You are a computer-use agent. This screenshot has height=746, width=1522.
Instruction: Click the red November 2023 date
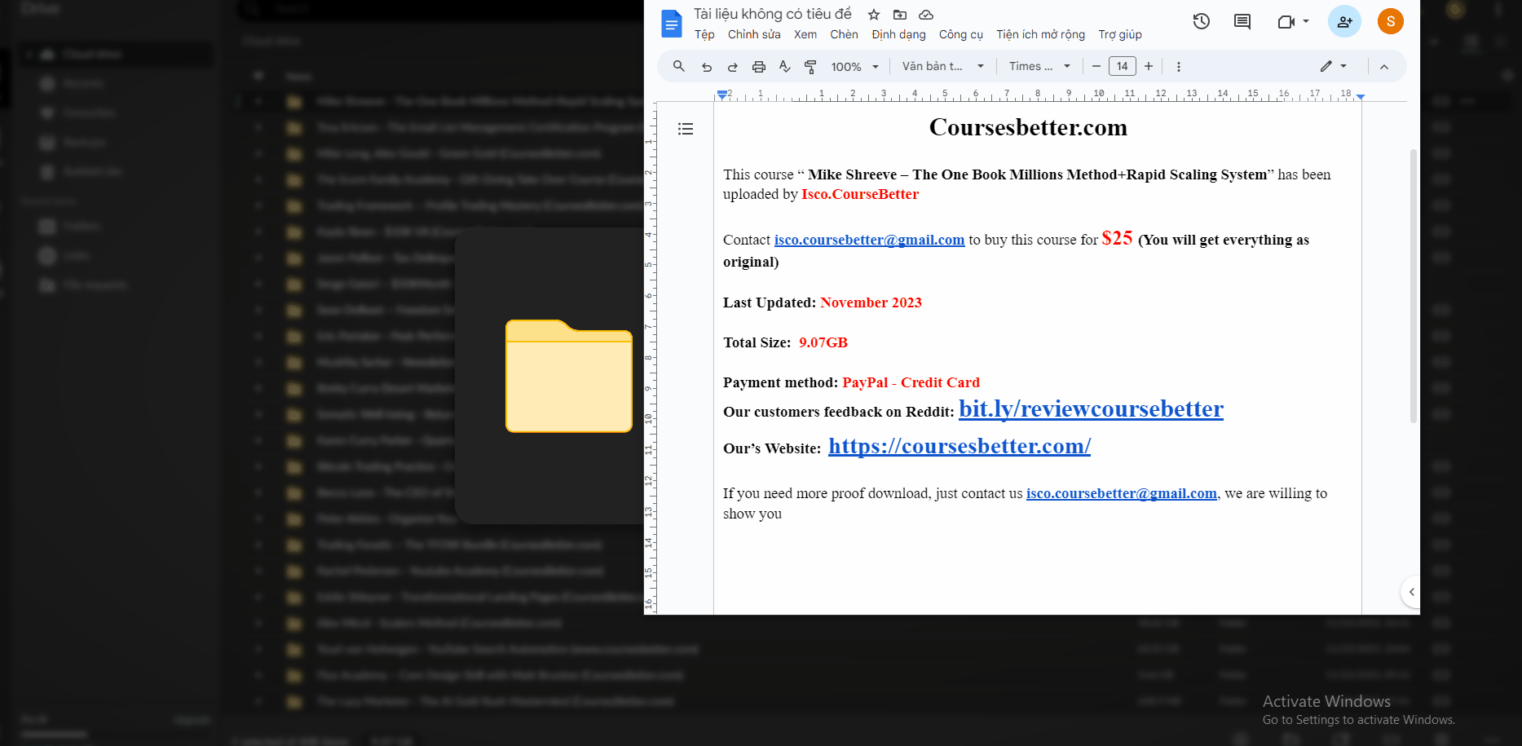tap(871, 302)
